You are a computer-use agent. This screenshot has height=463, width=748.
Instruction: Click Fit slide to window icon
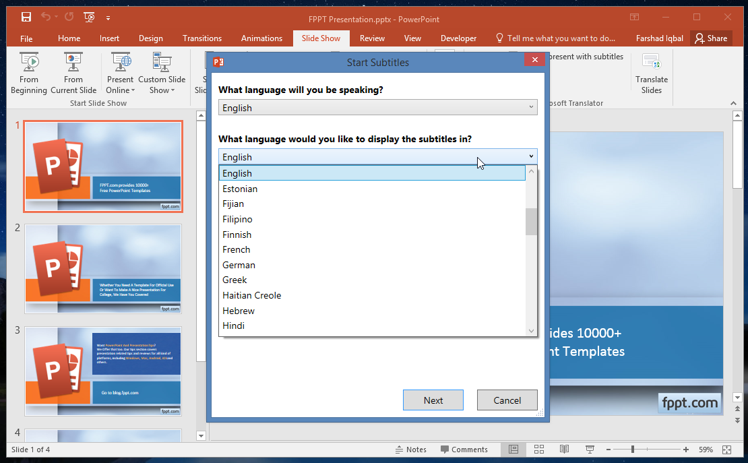(726, 450)
